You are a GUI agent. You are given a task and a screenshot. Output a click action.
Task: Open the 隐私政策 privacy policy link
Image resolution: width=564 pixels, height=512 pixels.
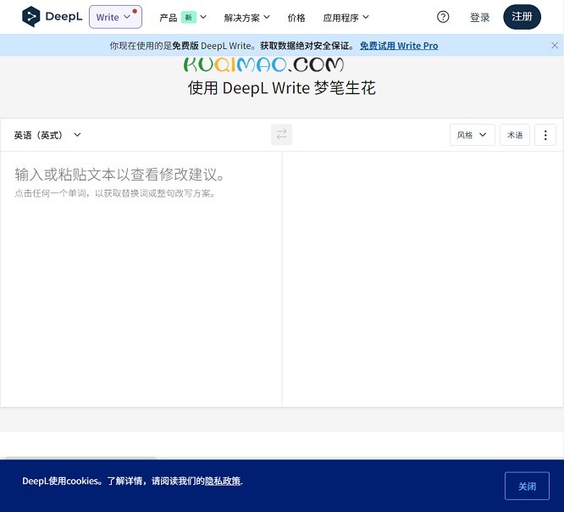(223, 481)
